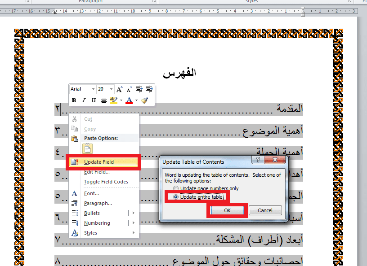The image size is (367, 266).
Task: Apply the text highlight color pen
Action: (x=114, y=100)
